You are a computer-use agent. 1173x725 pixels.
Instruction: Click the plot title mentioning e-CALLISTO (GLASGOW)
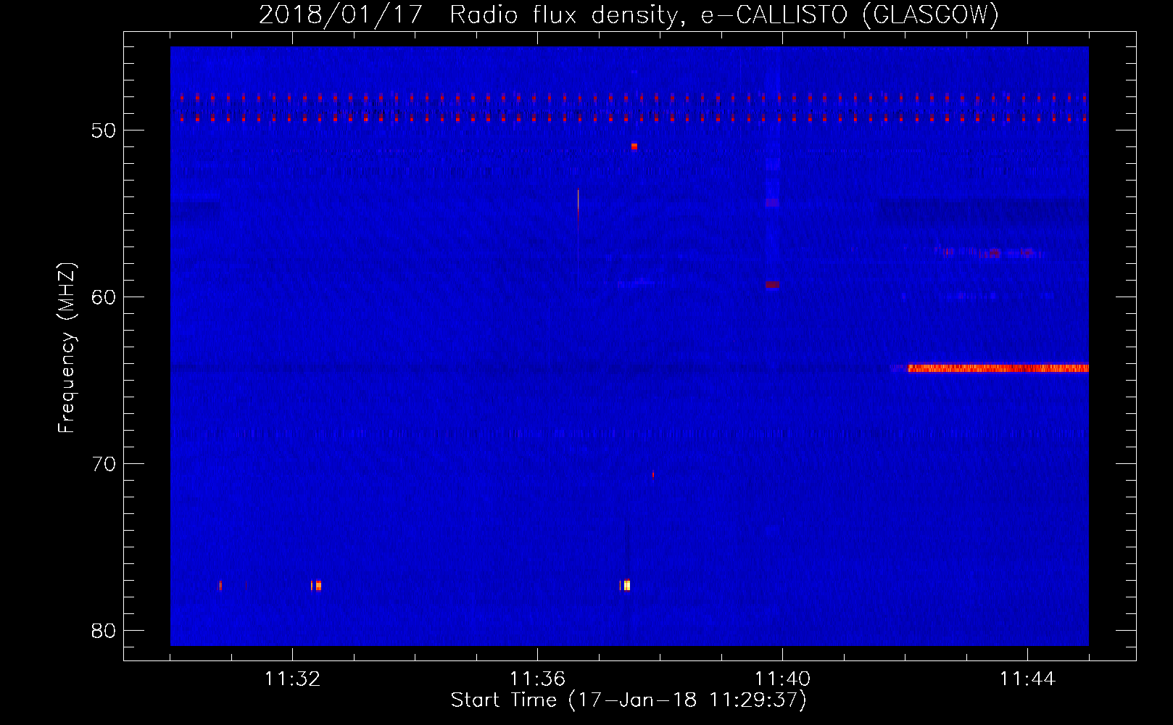pyautogui.click(x=629, y=14)
